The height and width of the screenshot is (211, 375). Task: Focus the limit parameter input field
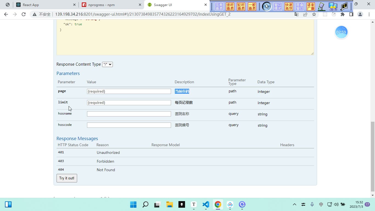tap(129, 102)
